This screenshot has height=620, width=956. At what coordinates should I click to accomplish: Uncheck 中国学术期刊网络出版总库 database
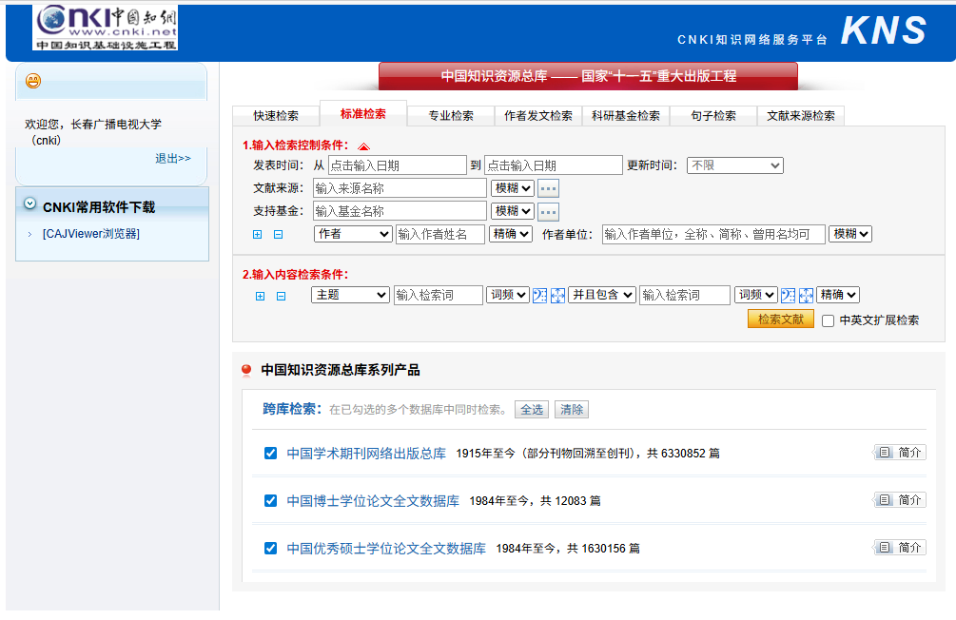point(270,454)
